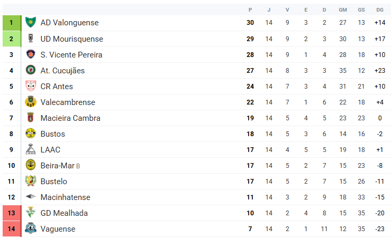Click the Macieira Cambra club crest
Viewport: 391px width, 238px height.
click(x=30, y=118)
